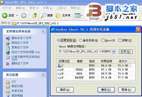The height and width of the screenshot is (97, 142).
Task: Click the rename file icon
Action: pos(8,38)
